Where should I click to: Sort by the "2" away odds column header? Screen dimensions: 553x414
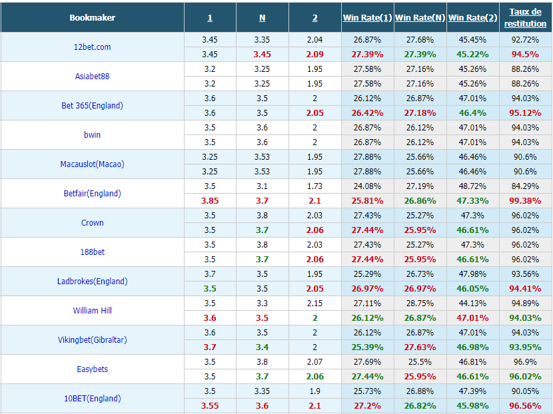315,17
